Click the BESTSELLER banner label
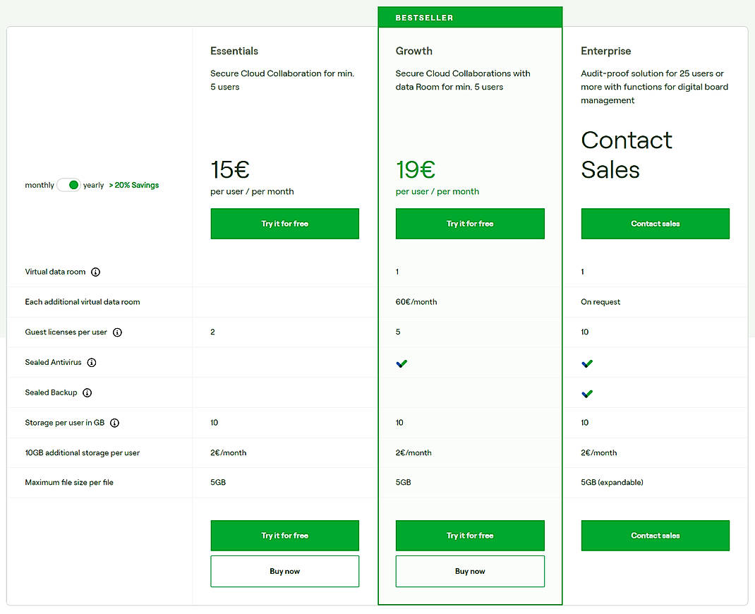The height and width of the screenshot is (614, 755). point(424,18)
